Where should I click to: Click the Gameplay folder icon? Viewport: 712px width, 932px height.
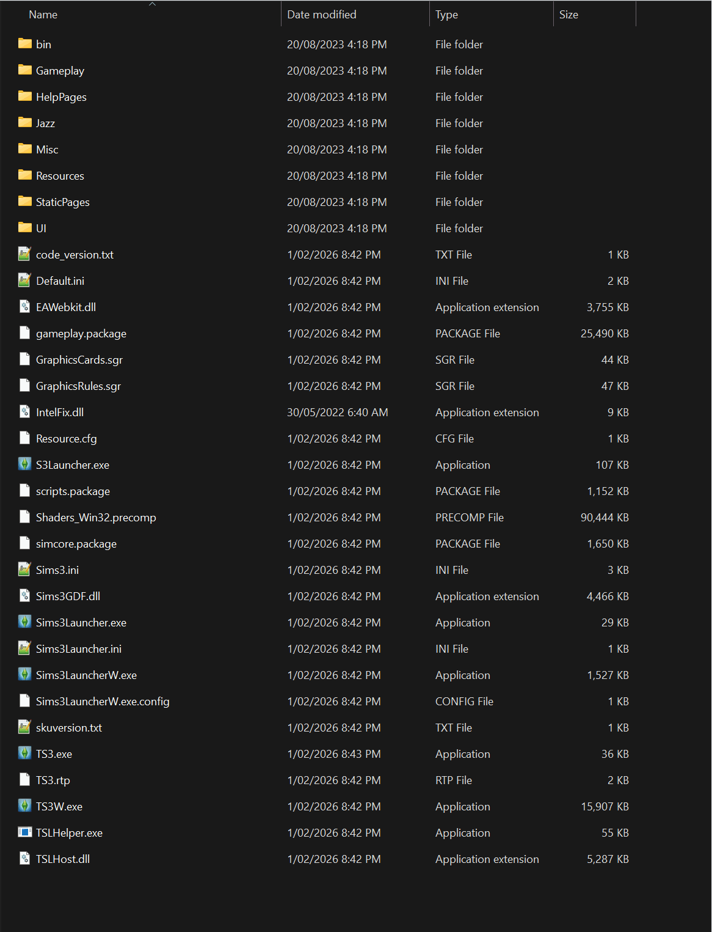tap(24, 70)
